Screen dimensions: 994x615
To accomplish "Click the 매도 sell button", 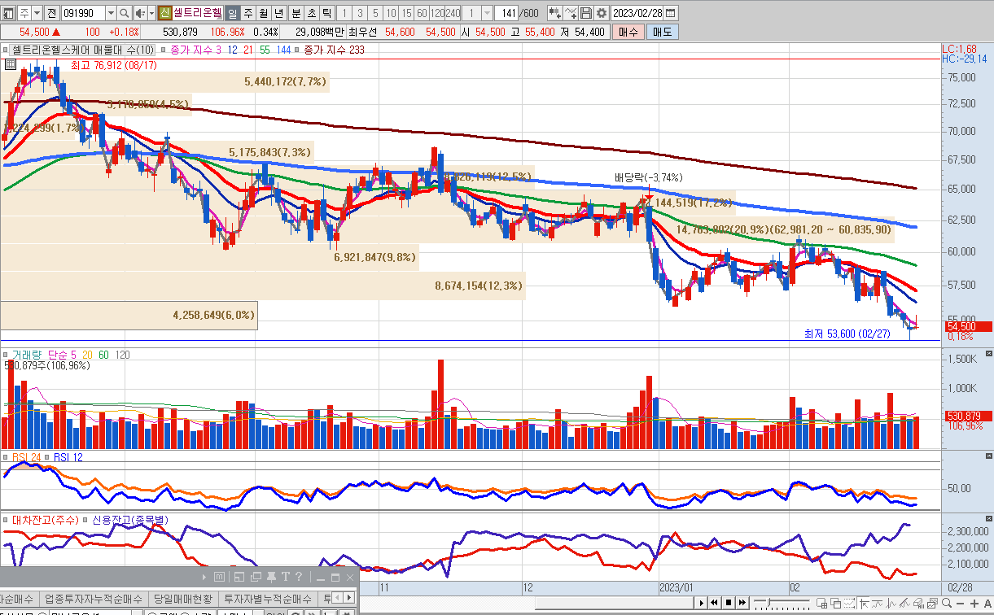I will (x=662, y=32).
